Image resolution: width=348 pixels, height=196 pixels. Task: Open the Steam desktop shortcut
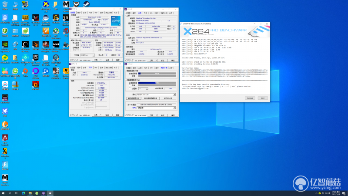pyautogui.click(x=86, y=4)
